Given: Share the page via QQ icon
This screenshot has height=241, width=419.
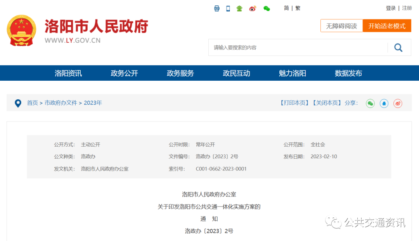Looking at the screenshot, I should point(384,103).
